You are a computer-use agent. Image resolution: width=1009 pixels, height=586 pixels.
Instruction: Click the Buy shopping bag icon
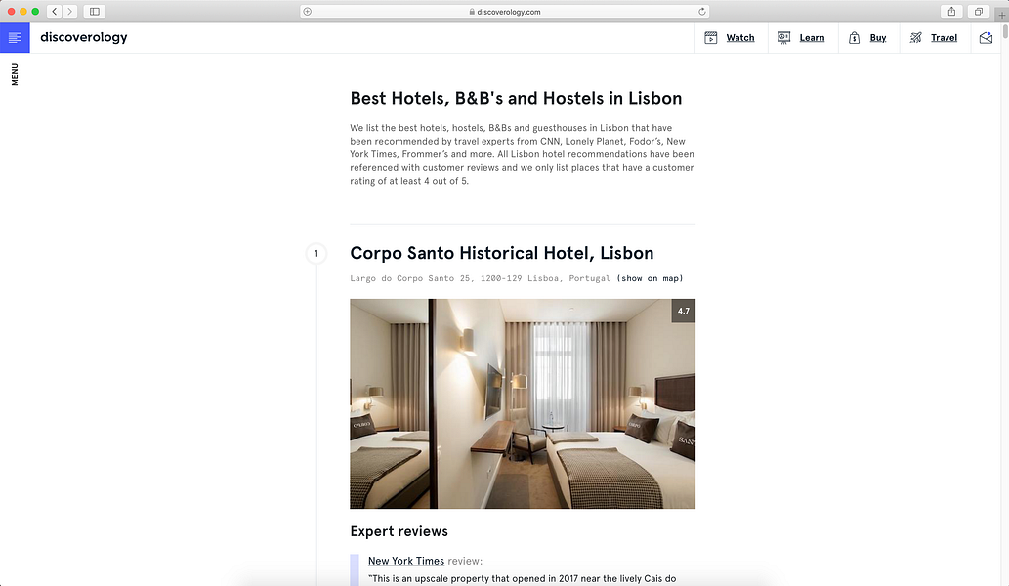tap(854, 38)
